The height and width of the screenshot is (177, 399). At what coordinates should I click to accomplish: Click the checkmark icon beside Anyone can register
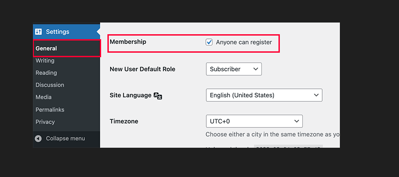(209, 42)
